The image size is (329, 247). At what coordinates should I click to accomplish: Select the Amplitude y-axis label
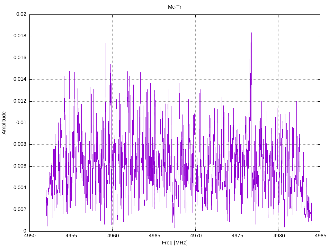pos(4,123)
